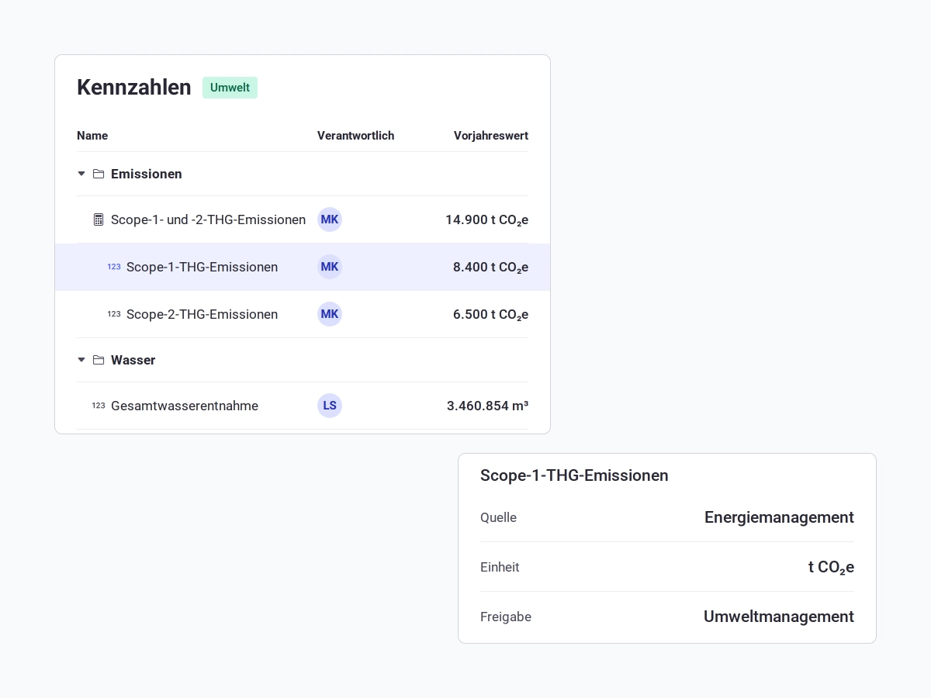Click the Emissionen folder icon
Screen dimensions: 931x698
pyautogui.click(x=99, y=174)
